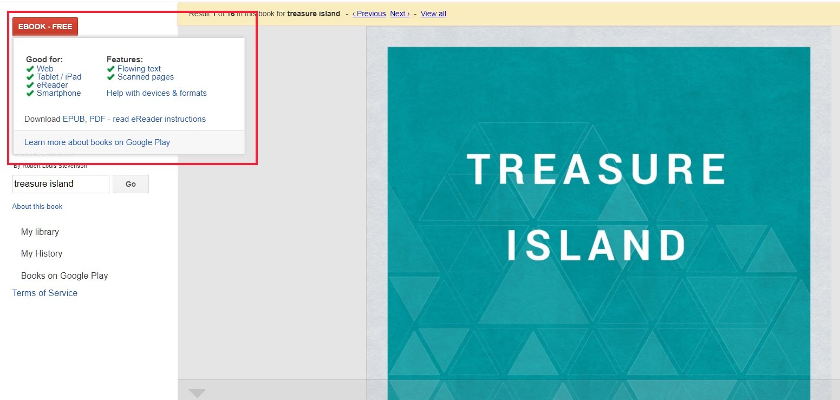Click the green checkmark beside Scanned pages
Image resolution: width=840 pixels, height=400 pixels.
pyautogui.click(x=111, y=77)
